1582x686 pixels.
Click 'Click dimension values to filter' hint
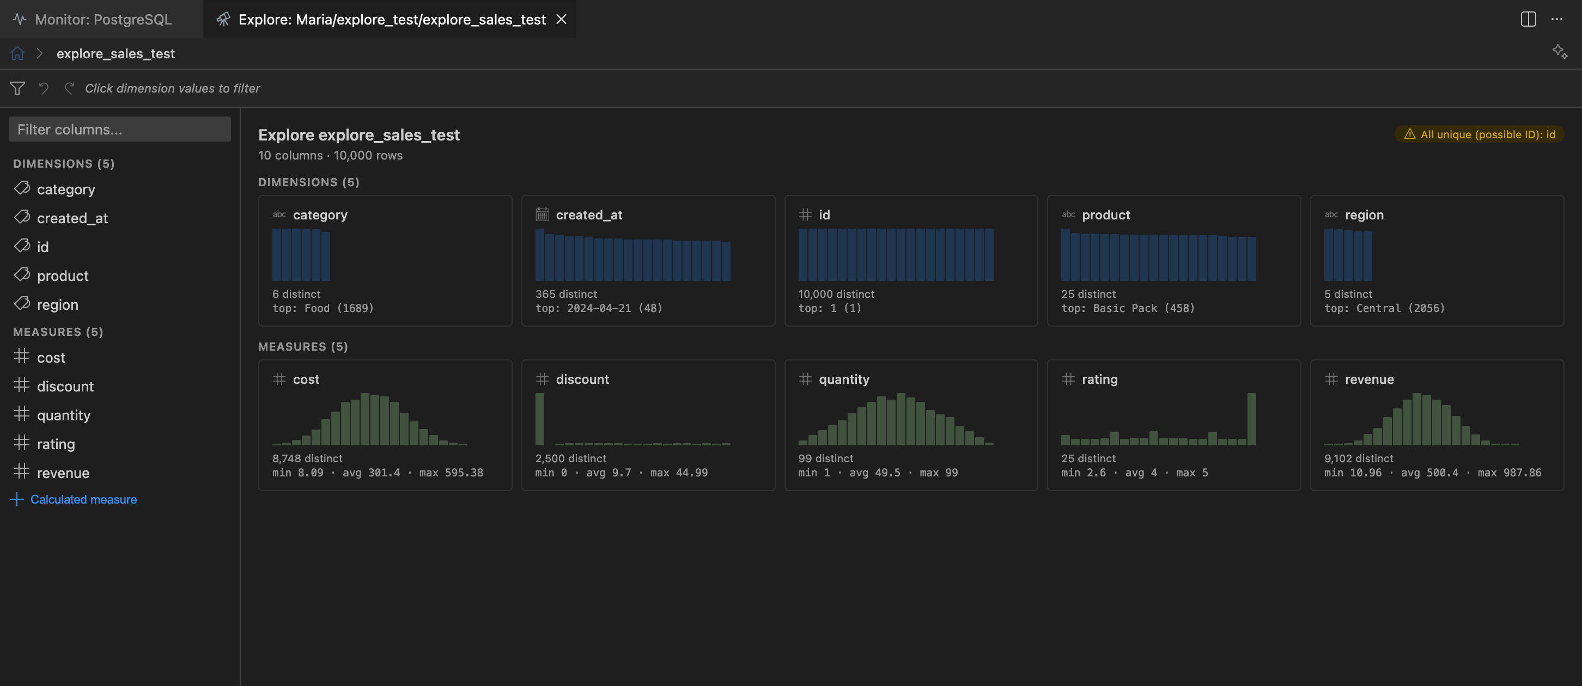[173, 88]
